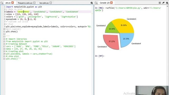Click the commented '#plt.legend()' line
Viewport: 169px width, 95px height.
[x=13, y=29]
